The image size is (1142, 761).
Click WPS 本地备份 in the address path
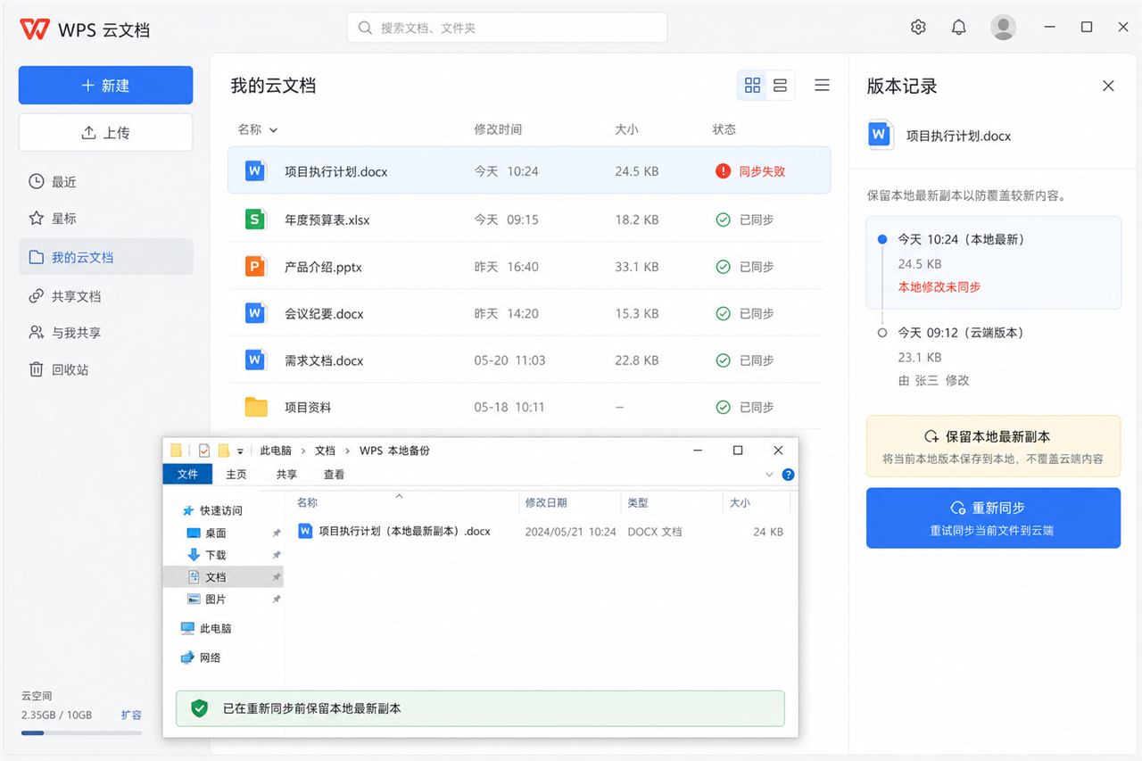coord(394,451)
